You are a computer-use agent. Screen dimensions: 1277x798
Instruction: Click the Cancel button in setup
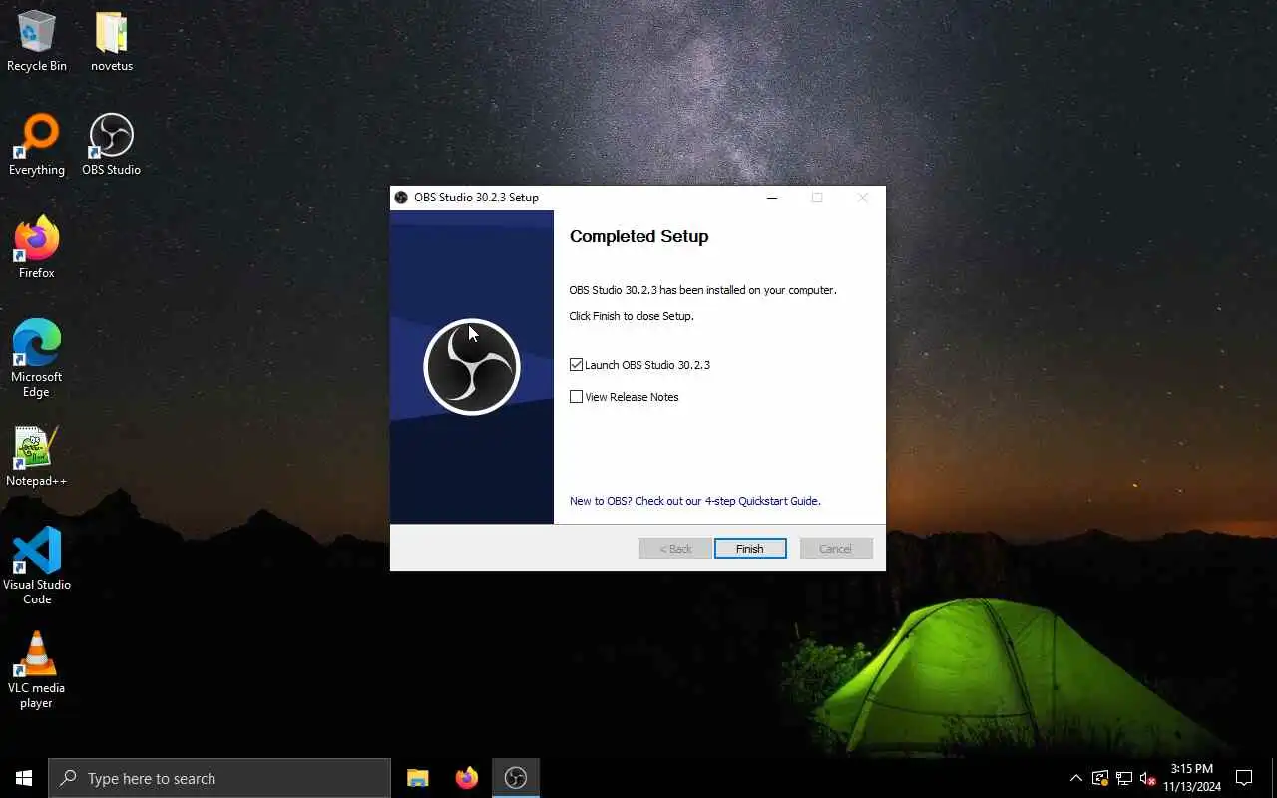point(836,549)
